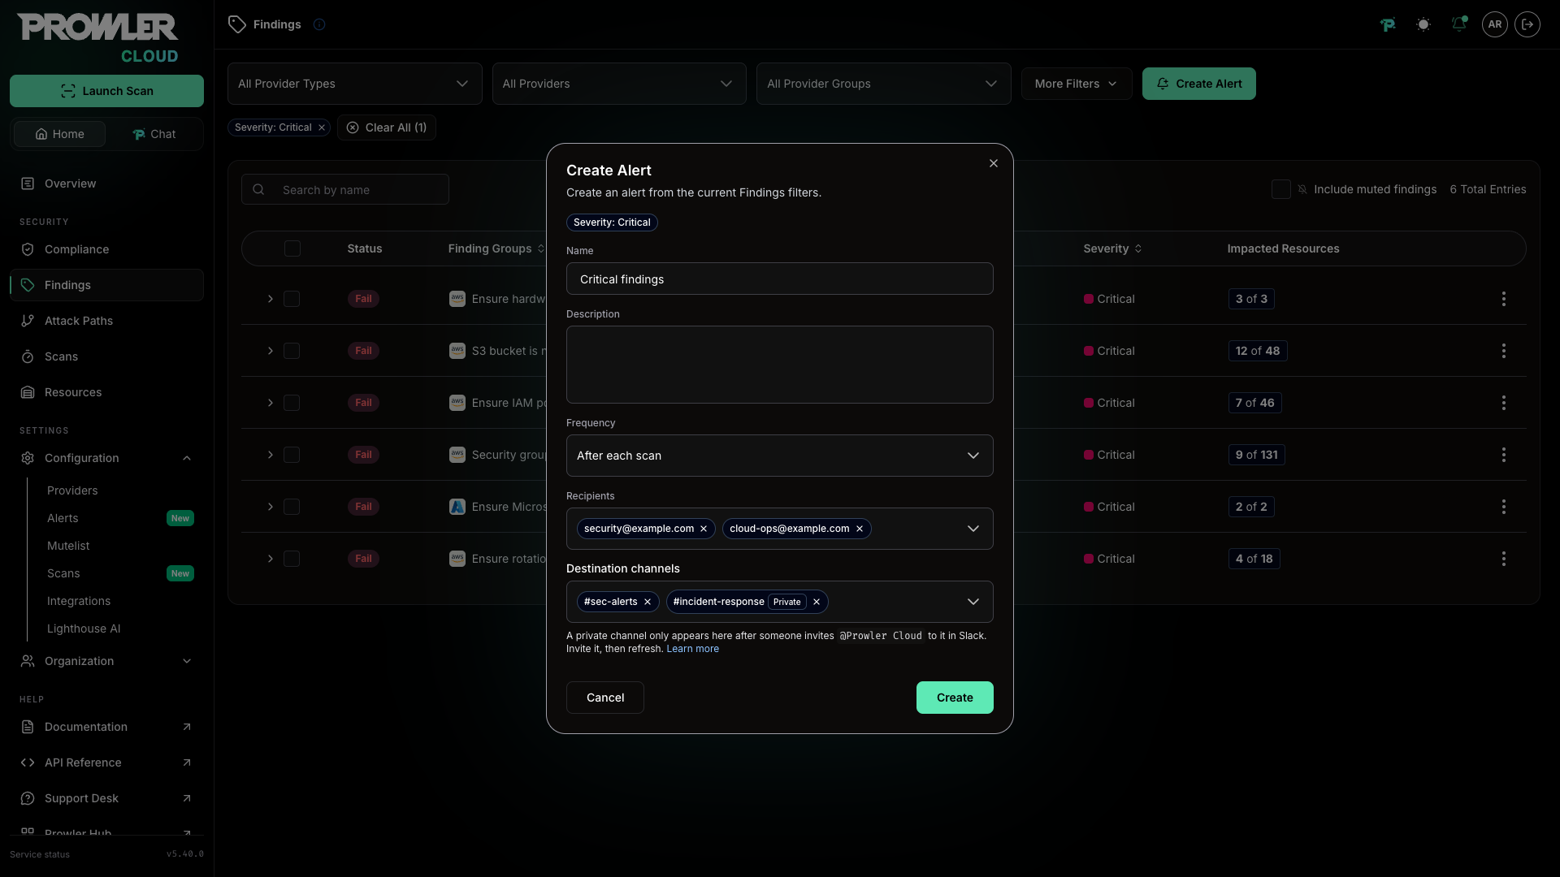The image size is (1560, 877).
Task: Click the Description text area
Action: (x=780, y=365)
